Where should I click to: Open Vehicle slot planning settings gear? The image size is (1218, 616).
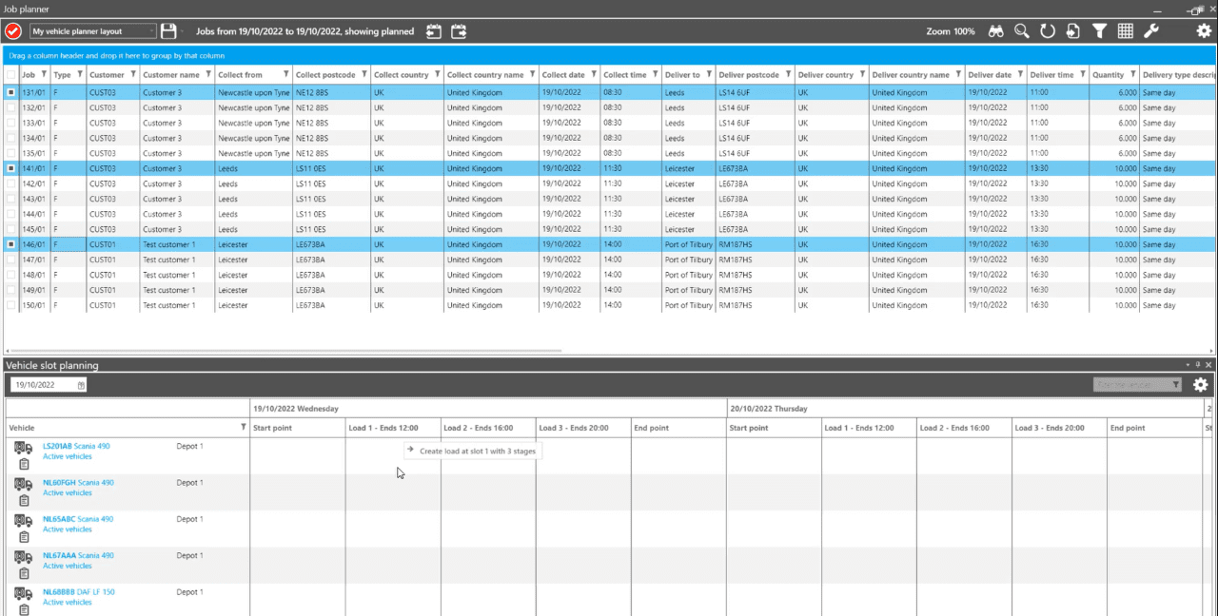pos(1200,385)
